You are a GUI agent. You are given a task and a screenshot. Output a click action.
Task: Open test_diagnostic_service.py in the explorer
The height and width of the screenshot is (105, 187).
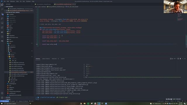click(18, 62)
